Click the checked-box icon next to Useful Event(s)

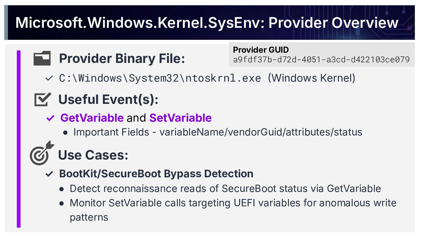pos(42,99)
